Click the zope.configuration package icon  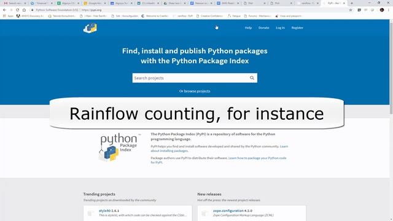tap(204, 213)
